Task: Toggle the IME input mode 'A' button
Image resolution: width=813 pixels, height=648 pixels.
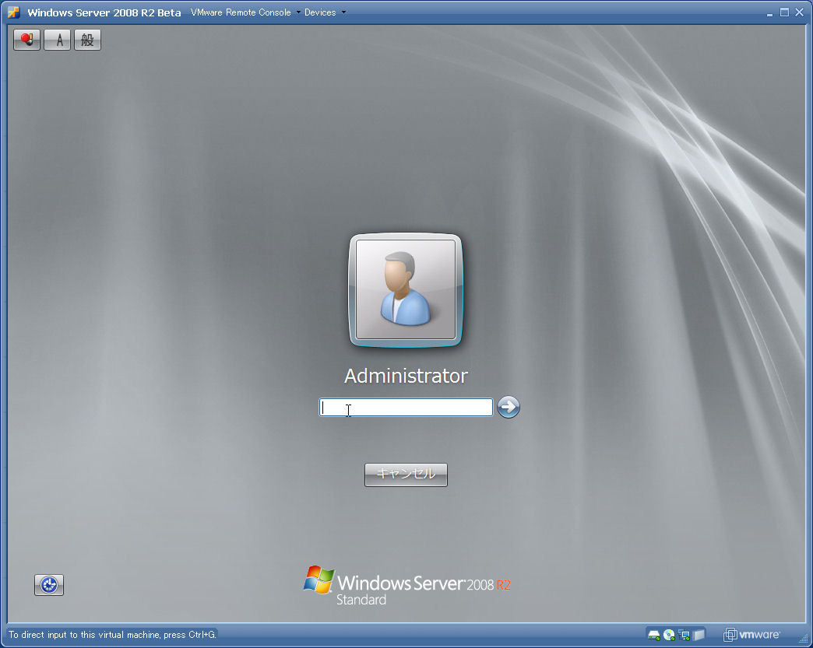Action: 57,40
